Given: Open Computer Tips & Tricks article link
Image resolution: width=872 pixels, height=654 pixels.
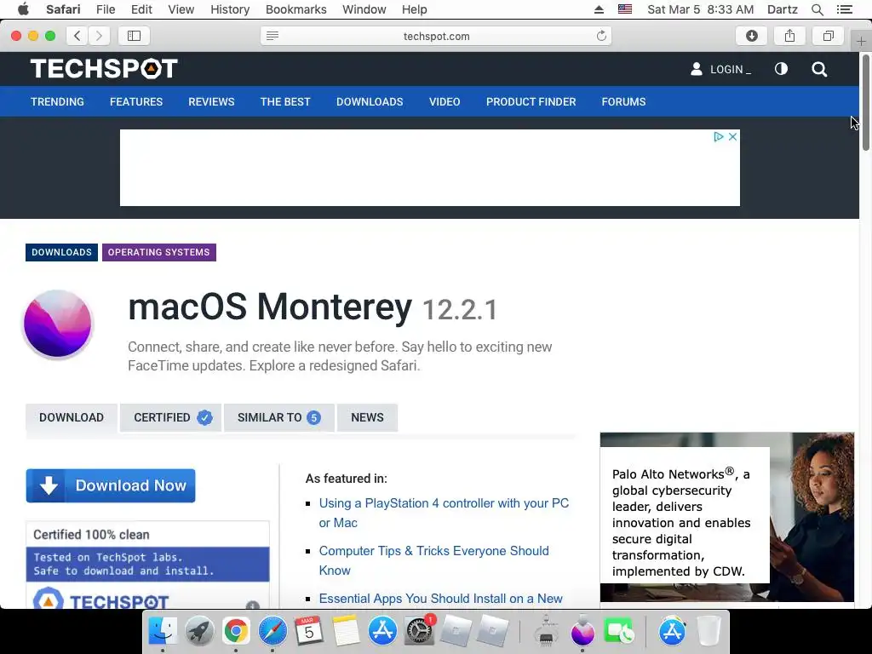Looking at the screenshot, I should tap(433, 560).
